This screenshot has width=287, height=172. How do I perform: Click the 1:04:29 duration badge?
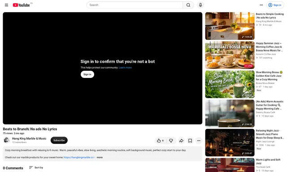point(247,37)
